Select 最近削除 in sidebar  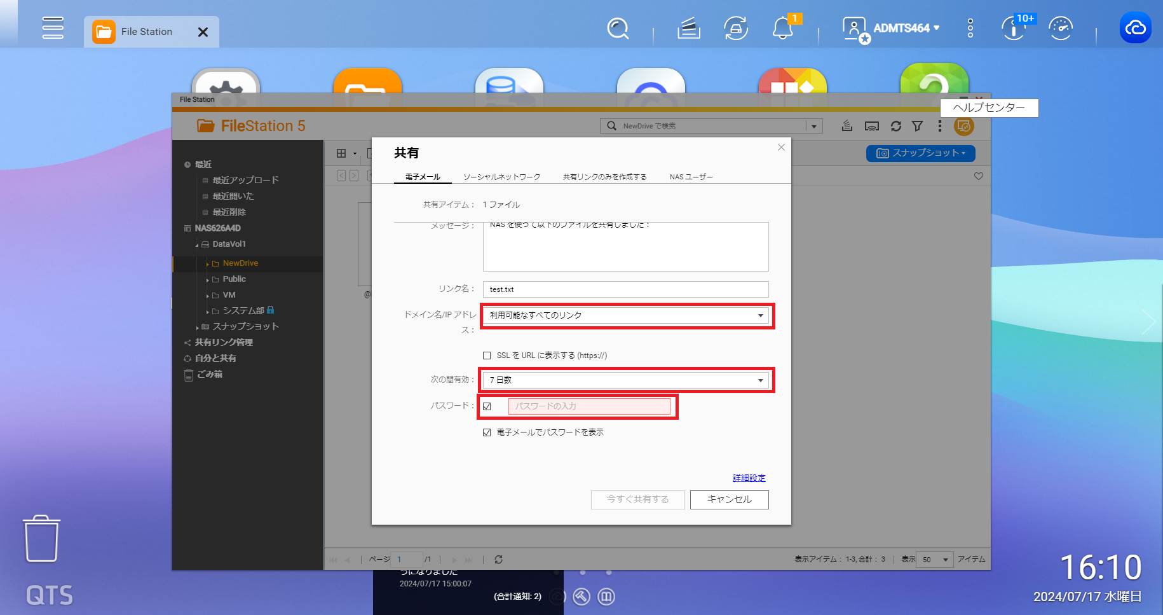tap(229, 212)
